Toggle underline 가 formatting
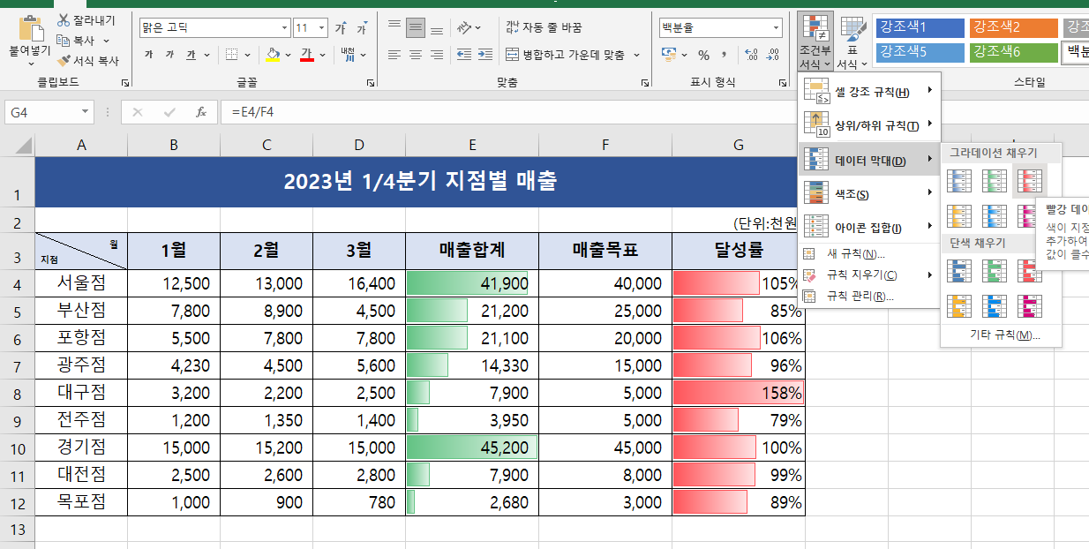Image resolution: width=1089 pixels, height=549 pixels. point(191,55)
